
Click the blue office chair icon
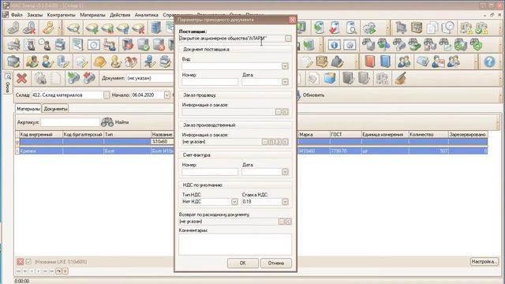(149, 62)
